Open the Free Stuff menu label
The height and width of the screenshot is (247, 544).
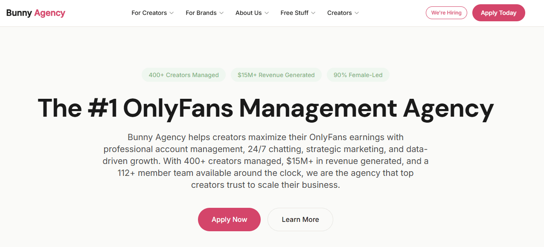(x=294, y=13)
